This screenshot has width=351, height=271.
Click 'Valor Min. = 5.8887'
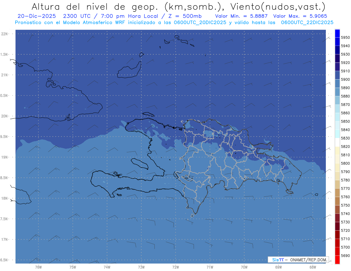pyautogui.click(x=241, y=16)
